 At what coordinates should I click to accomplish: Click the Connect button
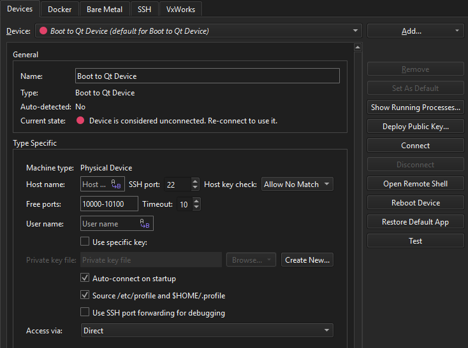coord(416,146)
